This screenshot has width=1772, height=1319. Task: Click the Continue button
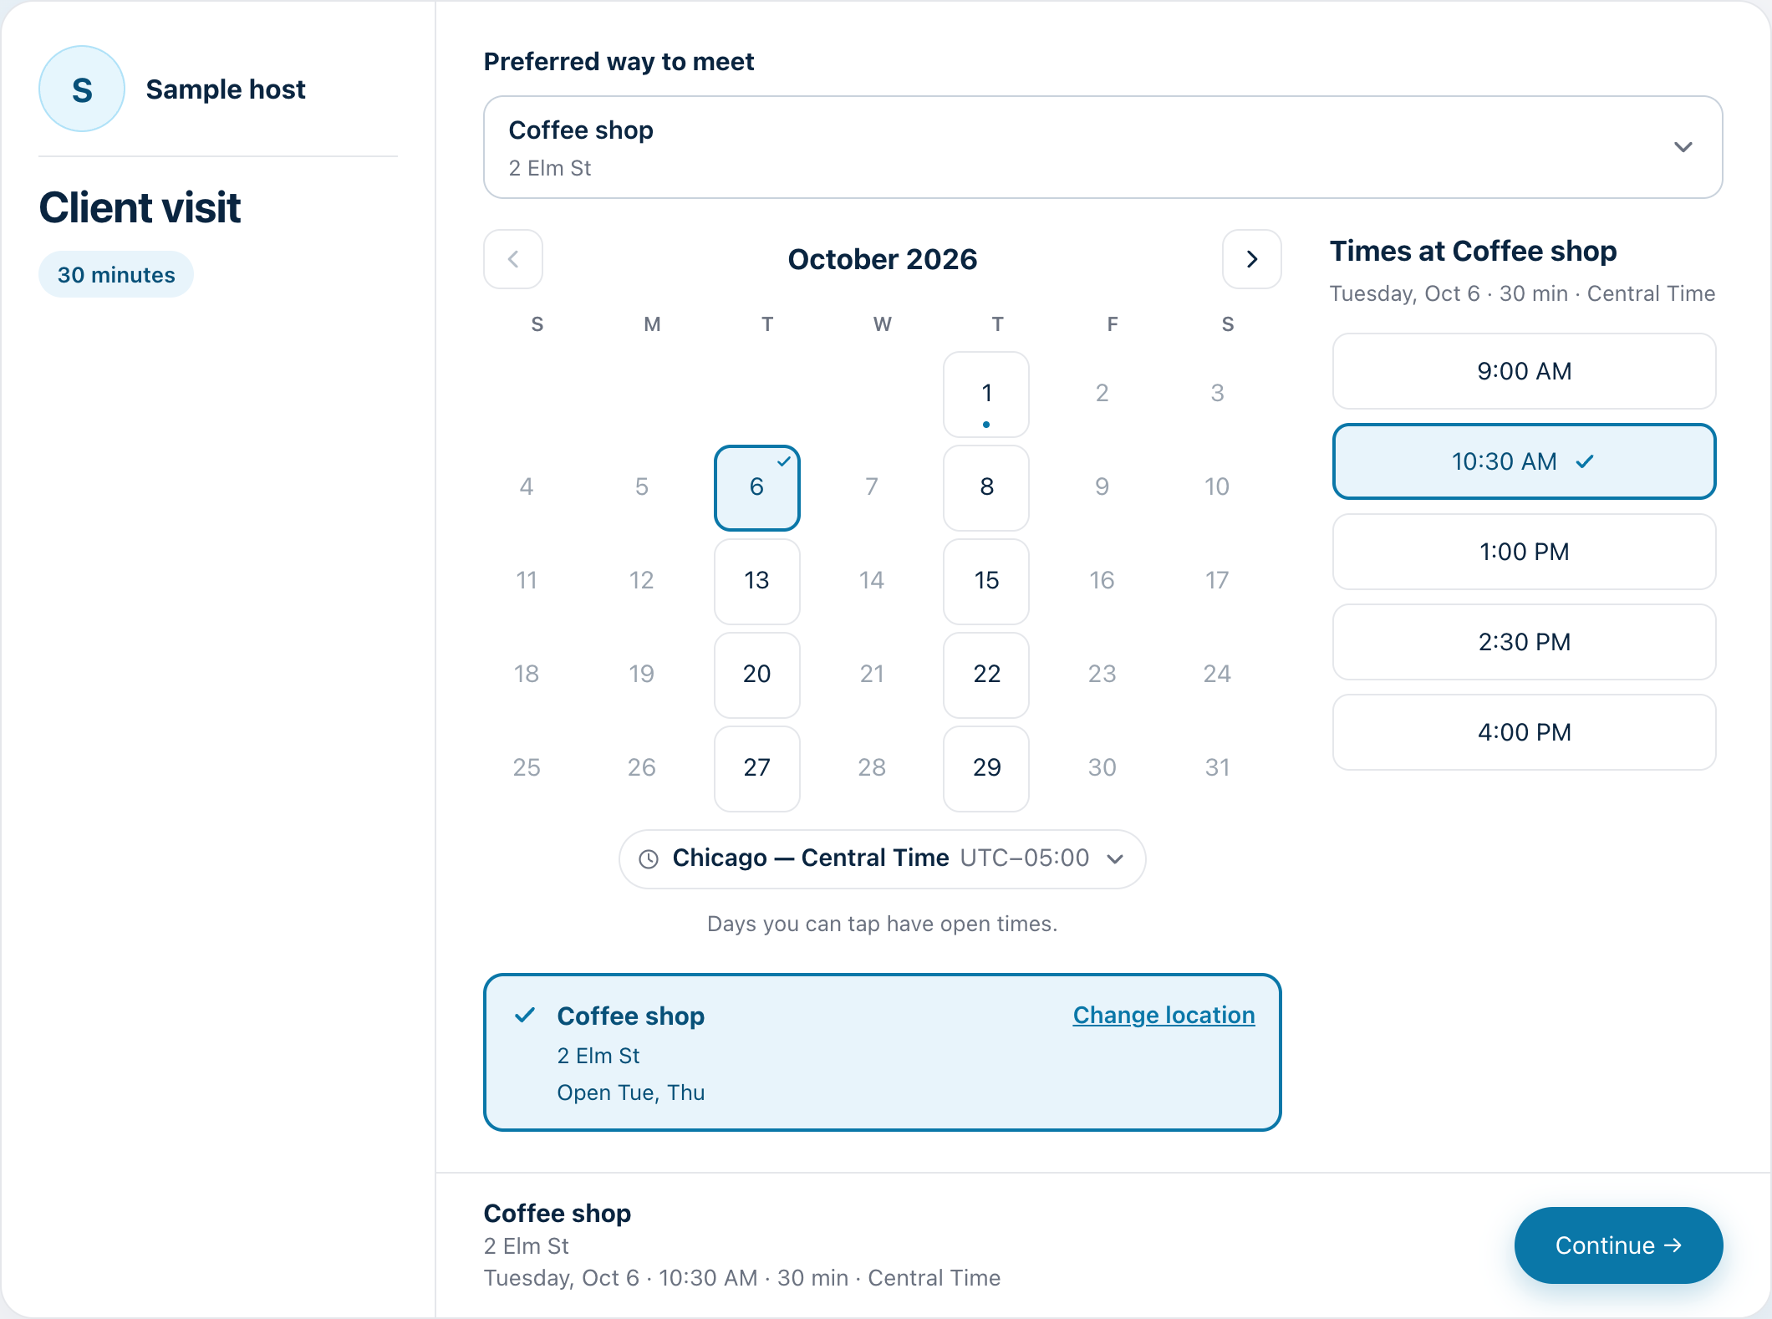click(x=1618, y=1245)
